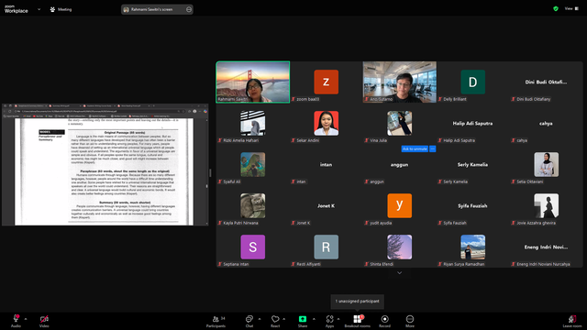Start recording with the Record button
Viewport: 587px width, 330px height.
pos(384,321)
